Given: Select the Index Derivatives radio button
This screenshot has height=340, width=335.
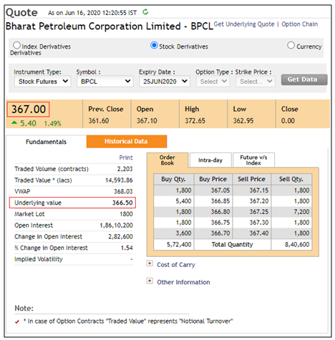Looking at the screenshot, I should [16, 45].
